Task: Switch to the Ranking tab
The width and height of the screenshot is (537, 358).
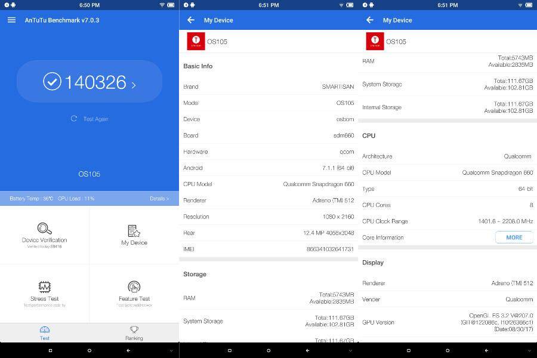Action: (x=134, y=333)
